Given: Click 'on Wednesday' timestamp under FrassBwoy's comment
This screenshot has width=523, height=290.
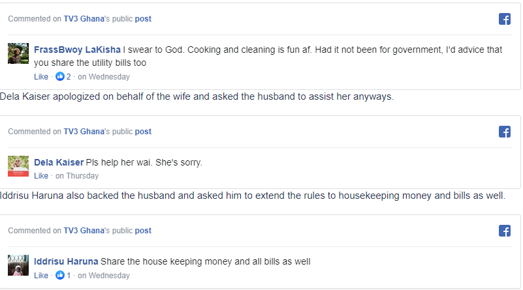Looking at the screenshot, I should 104,77.
